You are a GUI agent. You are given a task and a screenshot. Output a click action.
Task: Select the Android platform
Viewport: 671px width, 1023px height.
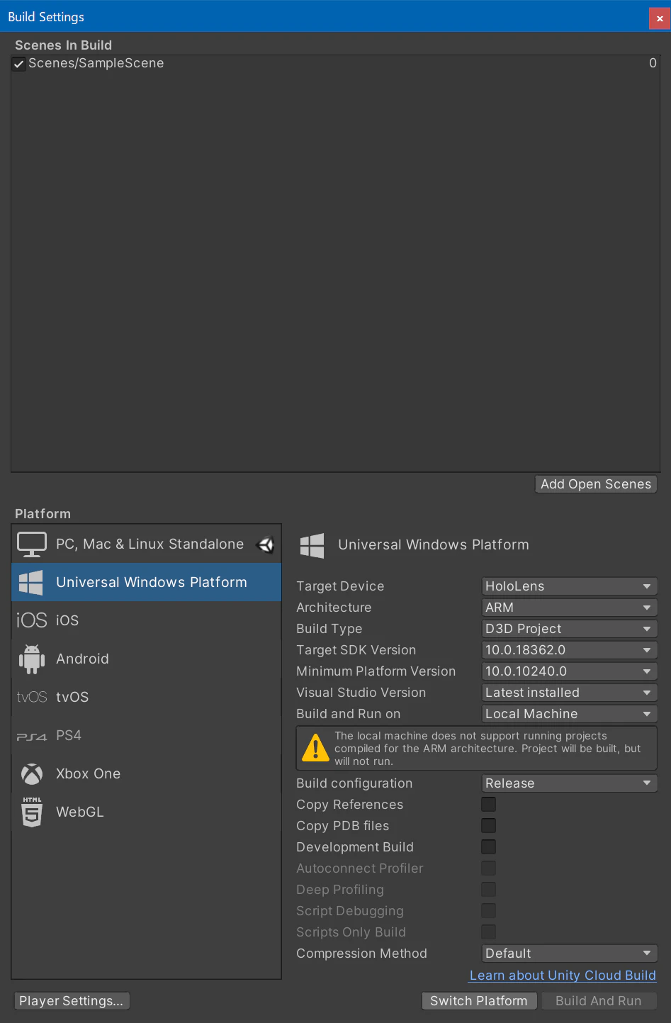(147, 659)
